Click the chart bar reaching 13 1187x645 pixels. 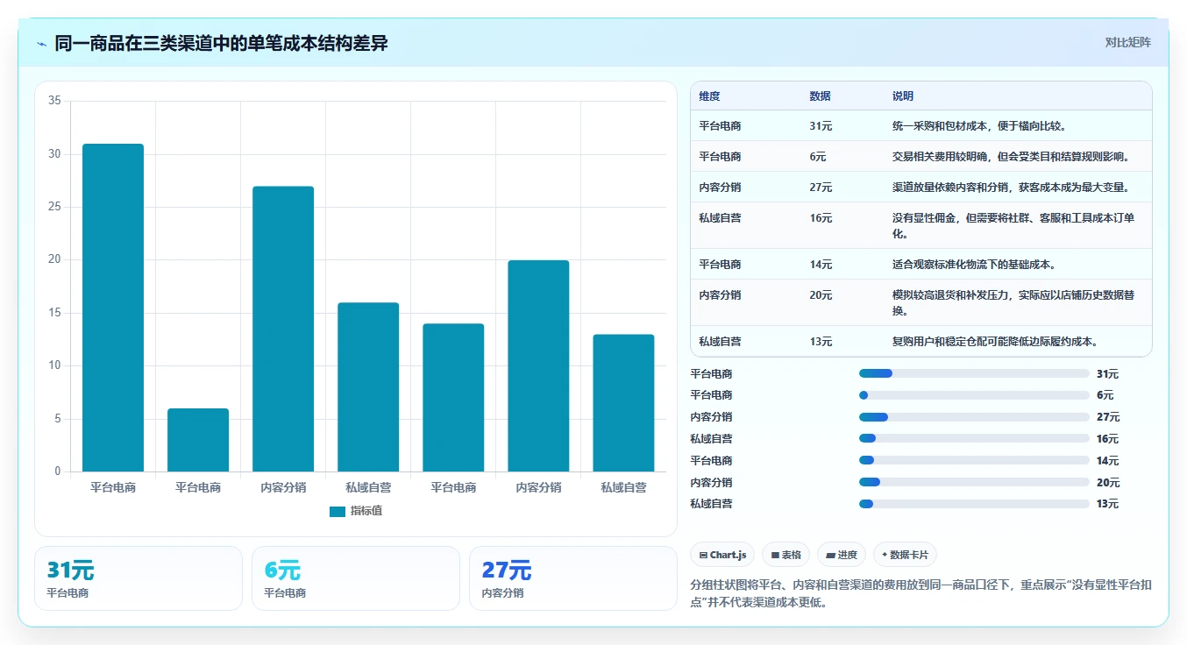click(x=623, y=403)
